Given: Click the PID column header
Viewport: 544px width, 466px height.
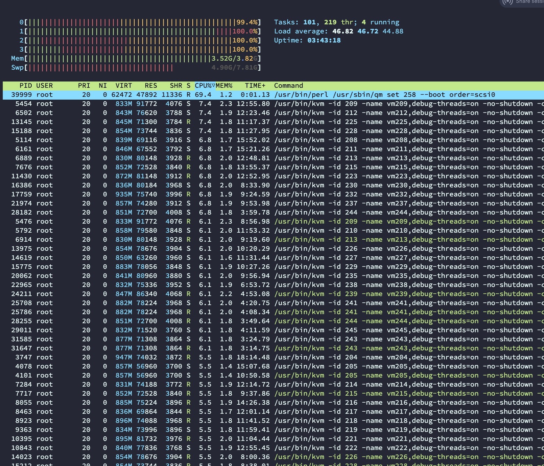Looking at the screenshot, I should point(26,86).
